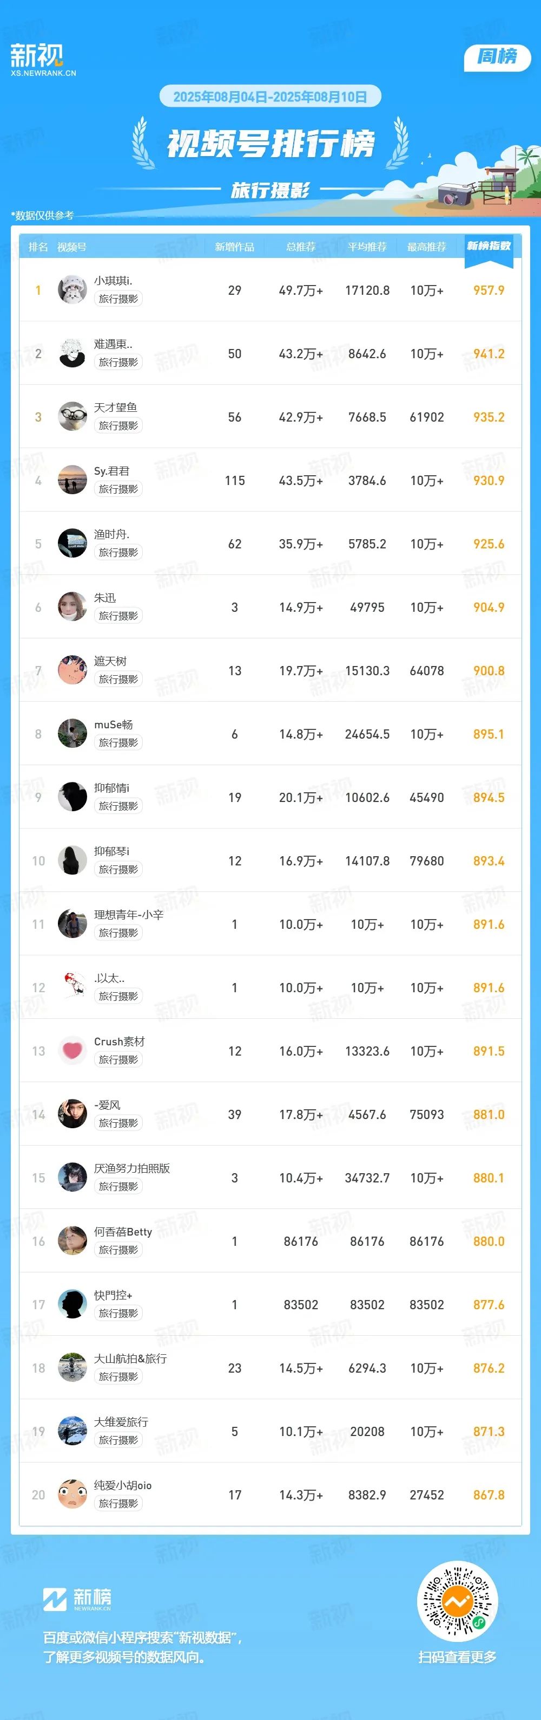Image resolution: width=541 pixels, height=1720 pixels.
Task: Click 天才望鱼 profile avatar
Action: coord(72,417)
